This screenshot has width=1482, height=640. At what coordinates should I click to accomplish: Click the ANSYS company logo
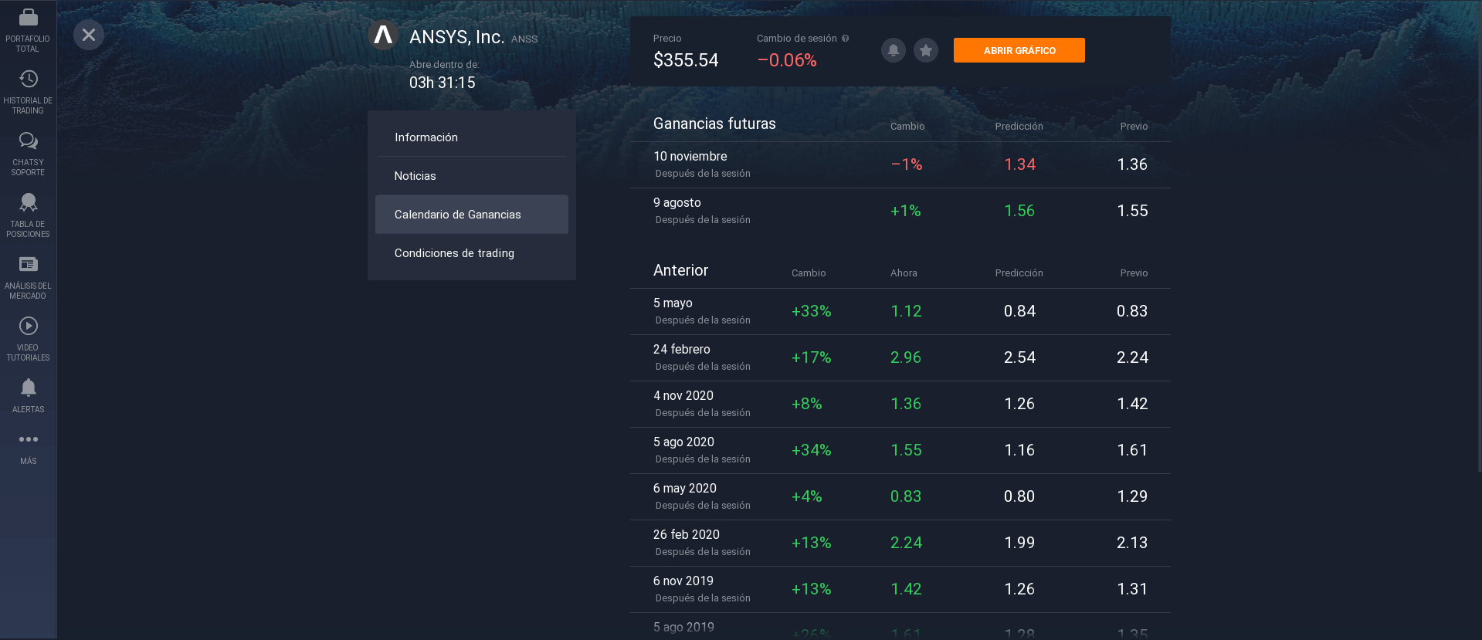[383, 35]
